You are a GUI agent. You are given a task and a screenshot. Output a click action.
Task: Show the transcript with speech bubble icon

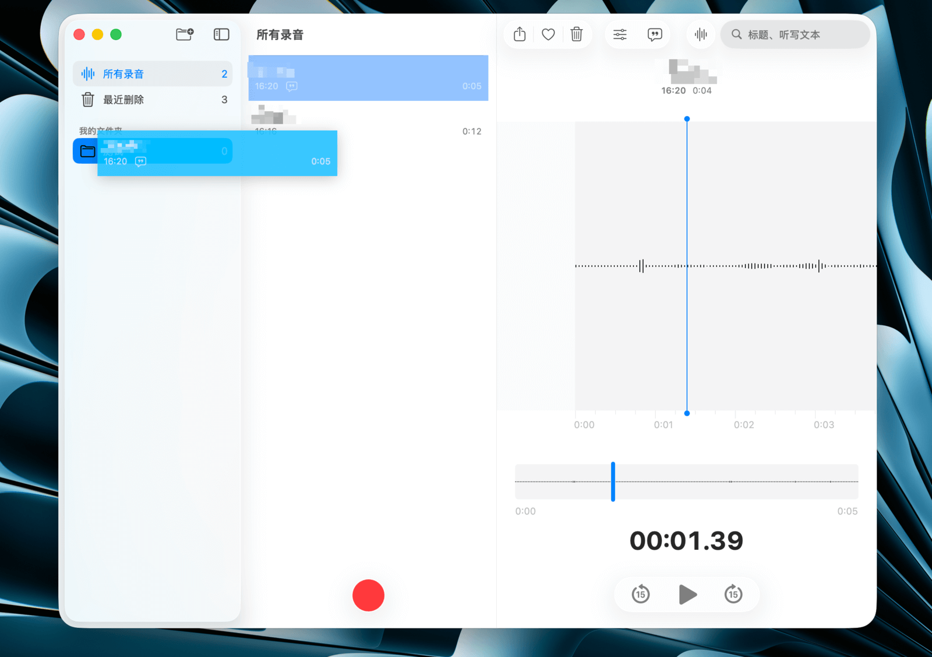[x=655, y=34]
